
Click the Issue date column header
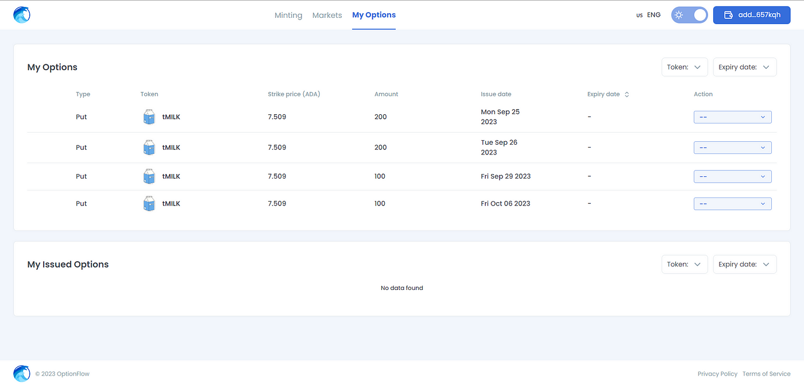pyautogui.click(x=496, y=94)
